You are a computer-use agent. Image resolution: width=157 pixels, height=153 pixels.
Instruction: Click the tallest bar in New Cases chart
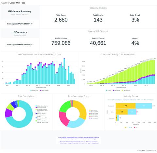[64, 71]
